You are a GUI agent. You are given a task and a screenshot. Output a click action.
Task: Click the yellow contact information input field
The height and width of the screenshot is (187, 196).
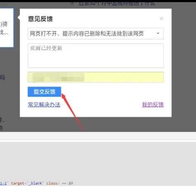(x=96, y=77)
